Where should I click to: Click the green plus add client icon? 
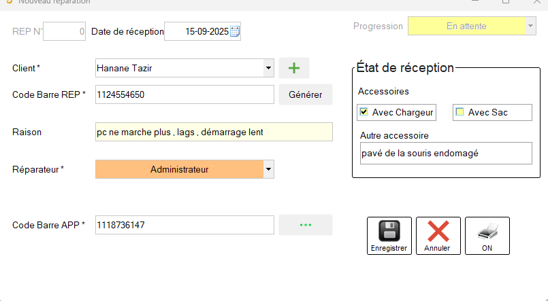293,68
